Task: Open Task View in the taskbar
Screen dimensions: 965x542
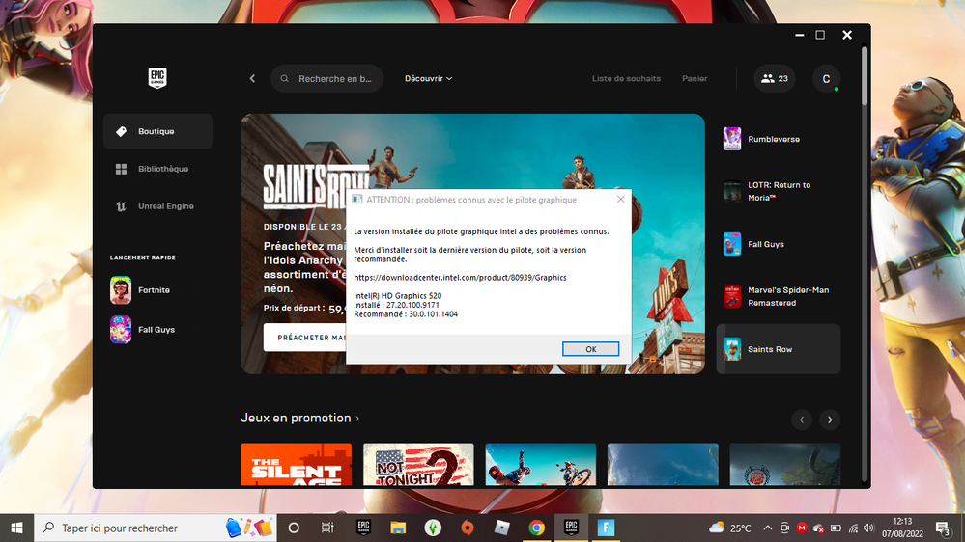Action: pos(327,528)
